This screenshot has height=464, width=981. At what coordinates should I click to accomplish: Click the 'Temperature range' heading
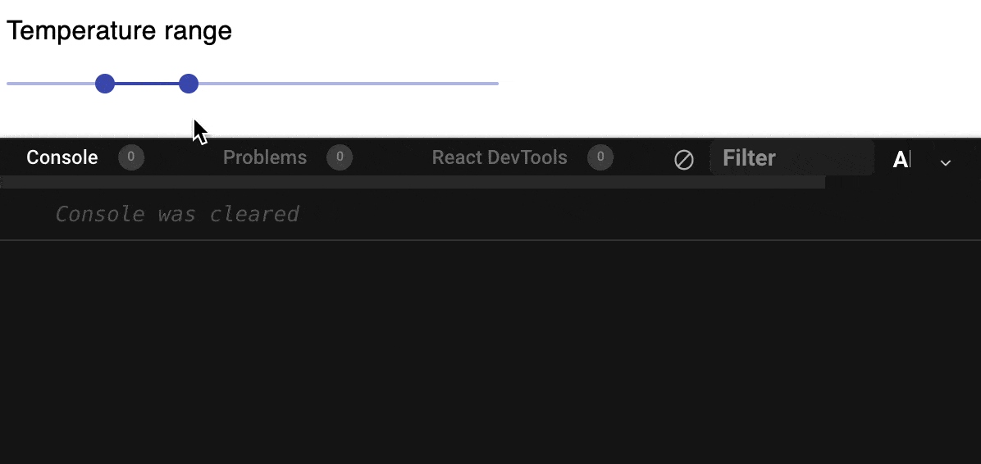pos(119,30)
